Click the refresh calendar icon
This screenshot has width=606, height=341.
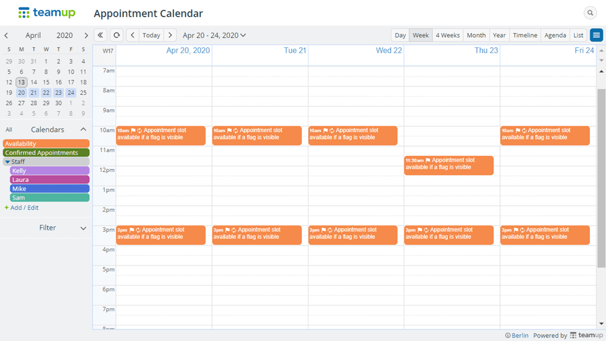coord(116,35)
